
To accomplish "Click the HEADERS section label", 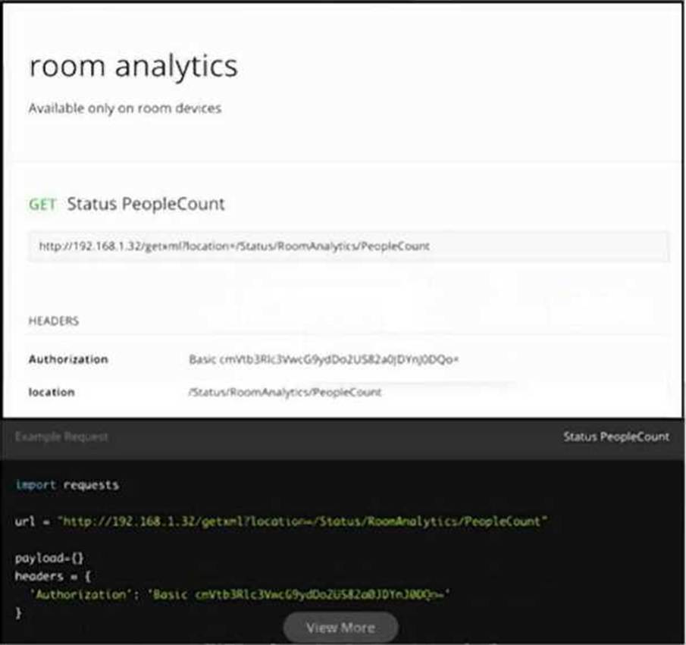I will tap(54, 321).
